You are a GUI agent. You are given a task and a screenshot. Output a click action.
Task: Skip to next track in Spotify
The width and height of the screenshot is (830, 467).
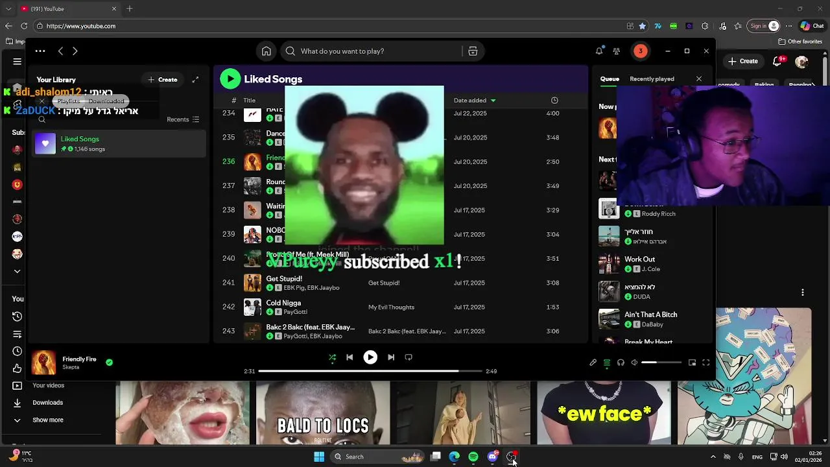click(391, 357)
